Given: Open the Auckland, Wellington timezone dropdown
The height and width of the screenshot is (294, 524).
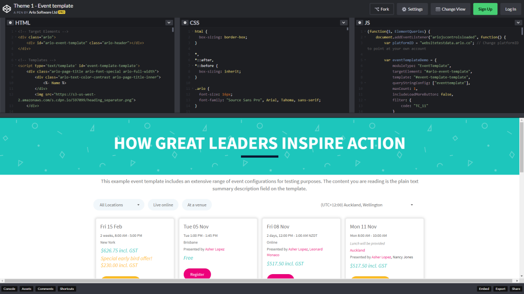Looking at the screenshot, I should point(366,205).
